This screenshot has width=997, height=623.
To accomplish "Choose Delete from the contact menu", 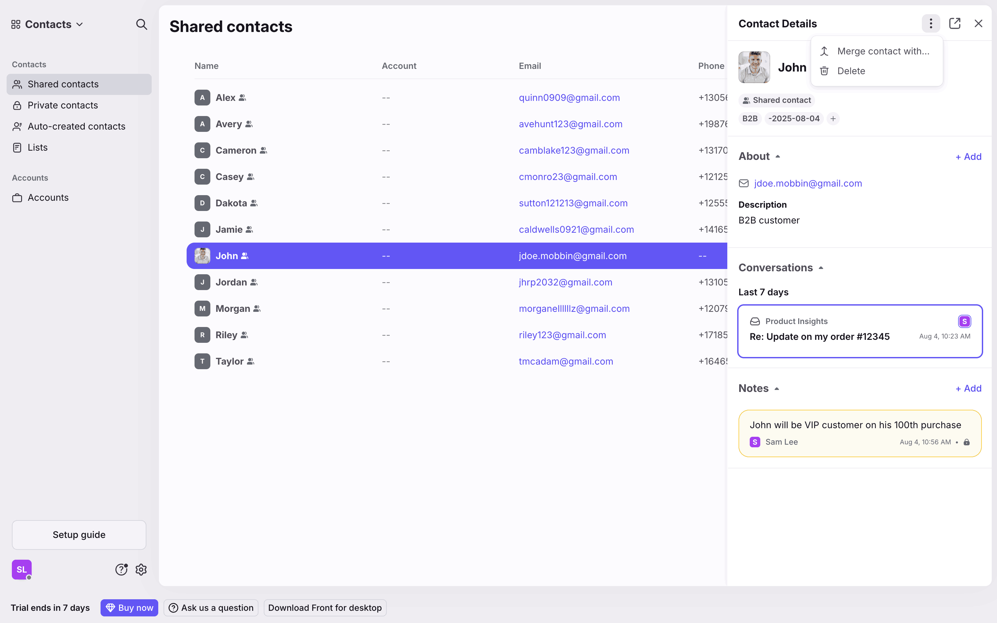I will coord(851,71).
